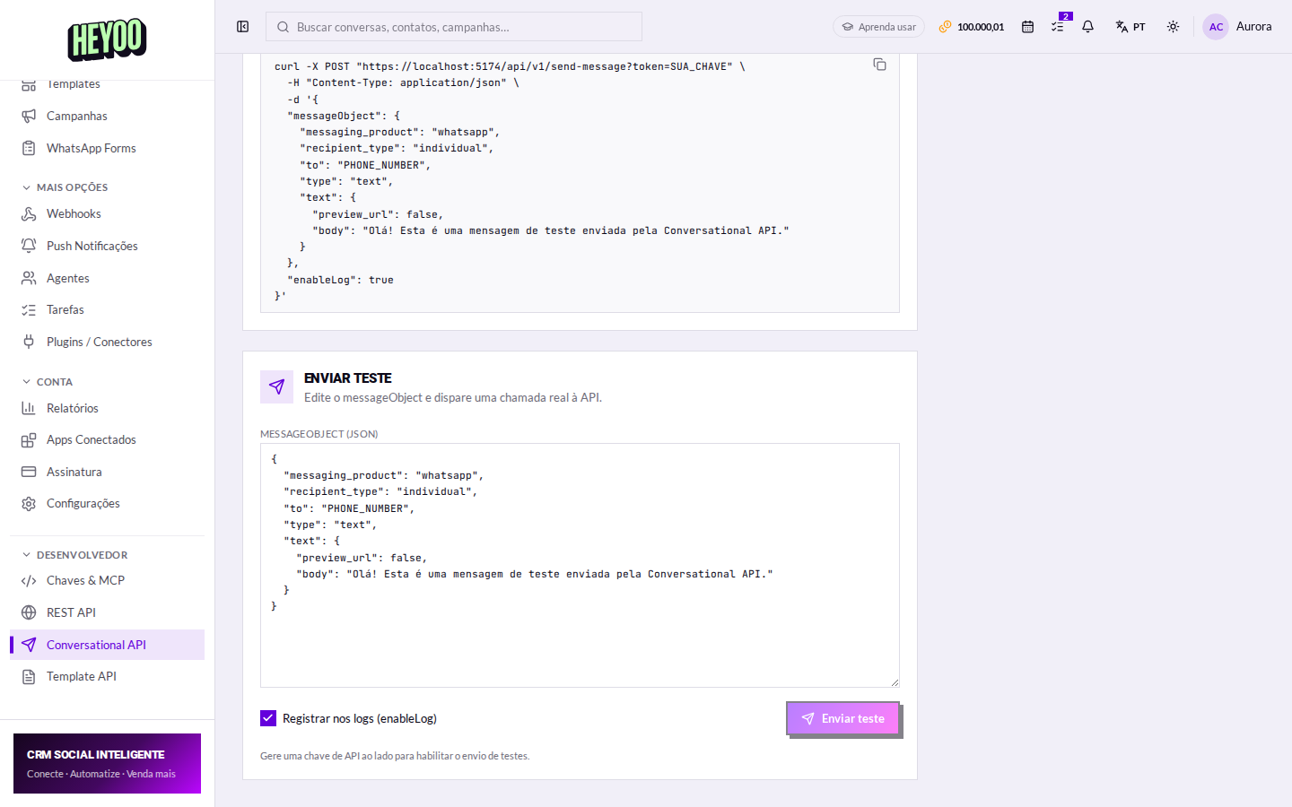
Task: Copy the curl code snippet
Action: click(x=879, y=65)
